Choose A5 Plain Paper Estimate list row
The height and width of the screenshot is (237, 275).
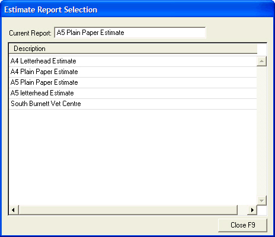coord(133,82)
